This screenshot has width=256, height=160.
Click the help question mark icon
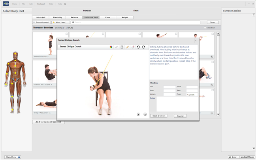(65, 4)
